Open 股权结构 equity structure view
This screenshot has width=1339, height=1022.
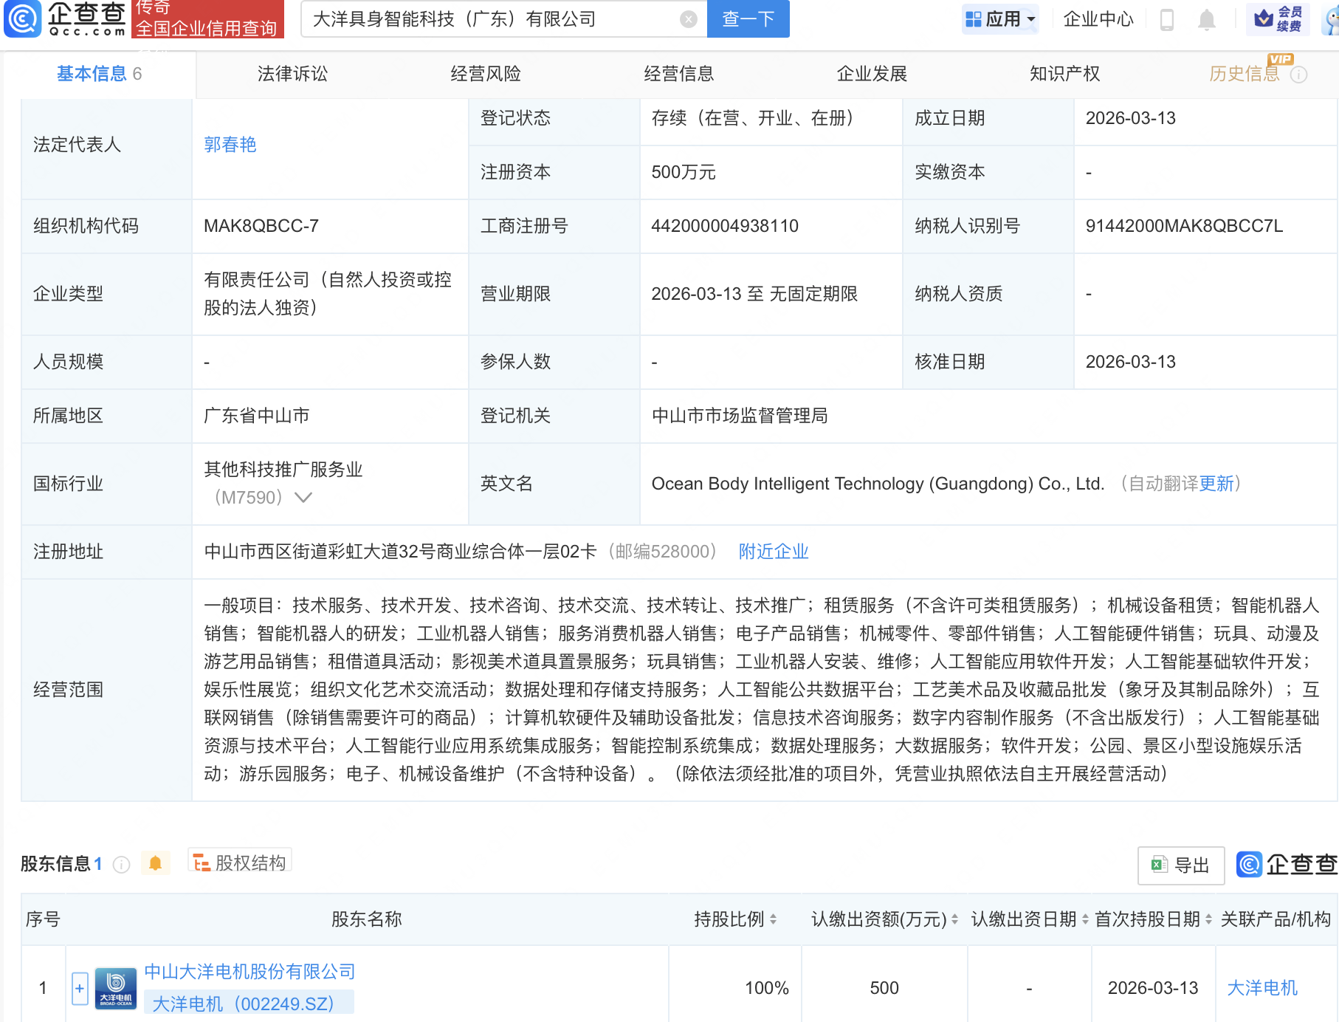pos(240,862)
